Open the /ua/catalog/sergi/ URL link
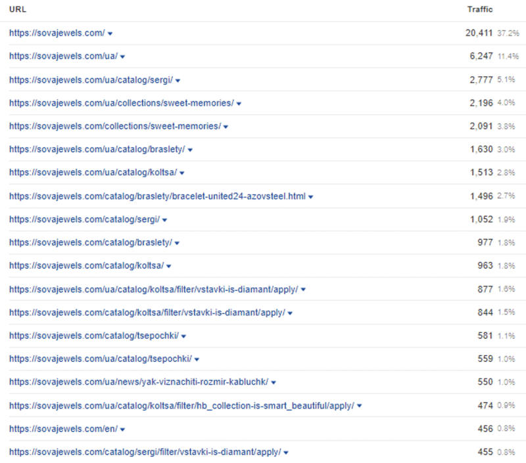The image size is (526, 463). [x=90, y=80]
